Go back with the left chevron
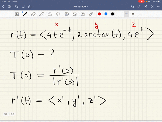The width and height of the screenshot is (162, 122). pos(3,7)
